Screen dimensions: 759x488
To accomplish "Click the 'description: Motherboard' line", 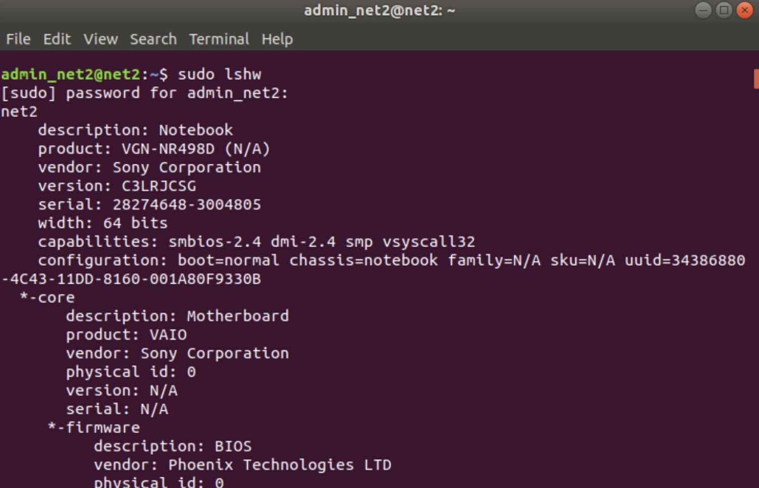I will pos(177,316).
